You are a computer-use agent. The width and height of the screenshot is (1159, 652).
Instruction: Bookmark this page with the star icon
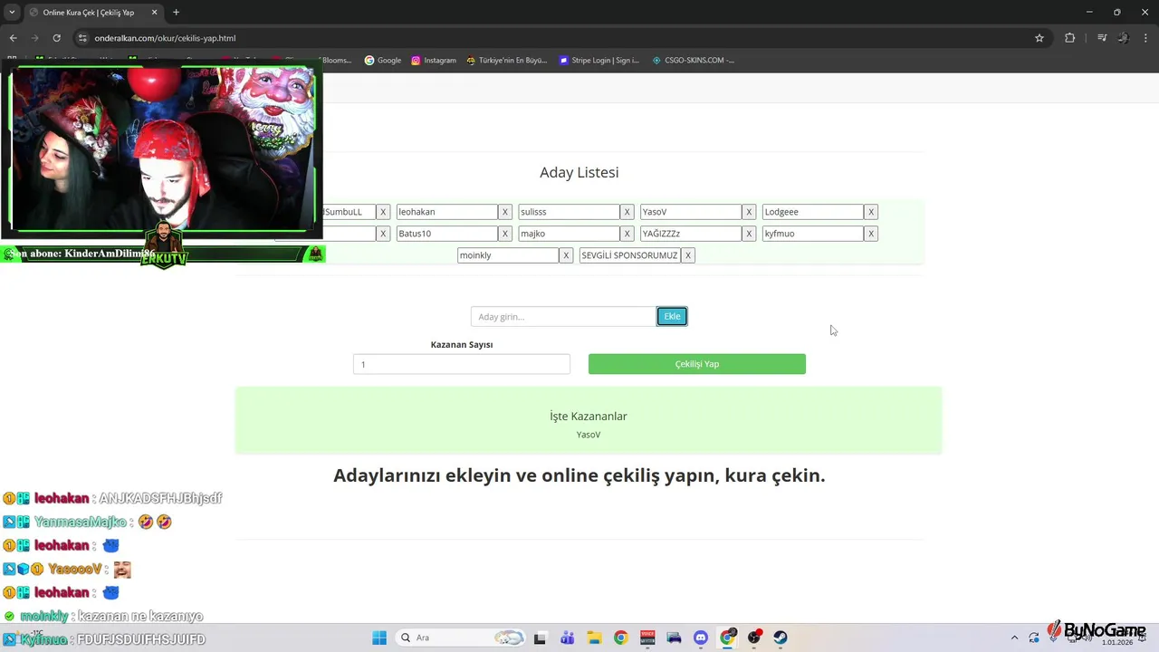pyautogui.click(x=1039, y=38)
